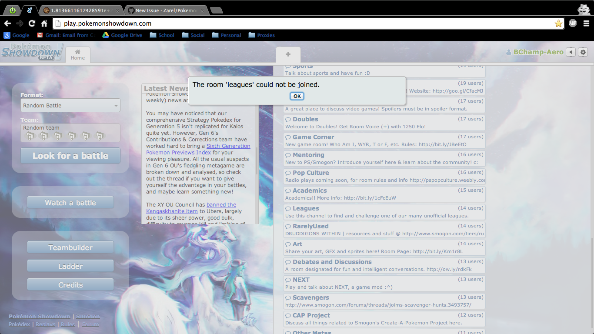Switch to the browser tab starting with 1.8136
Screen dimensions: 594x334
81,10
